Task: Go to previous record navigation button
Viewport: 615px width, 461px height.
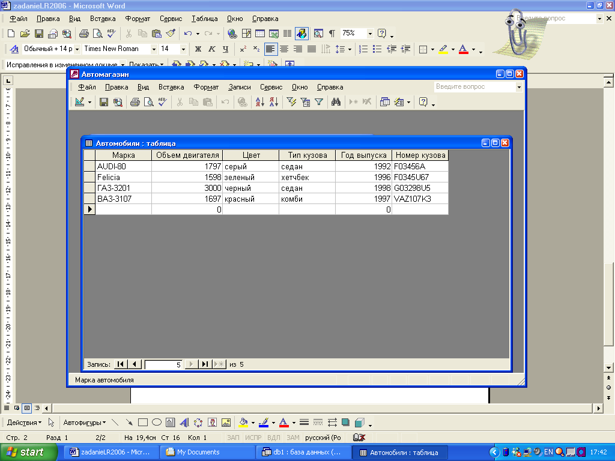Action: [135, 364]
